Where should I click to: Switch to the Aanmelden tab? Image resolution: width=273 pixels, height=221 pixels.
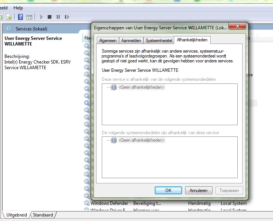tap(131, 41)
